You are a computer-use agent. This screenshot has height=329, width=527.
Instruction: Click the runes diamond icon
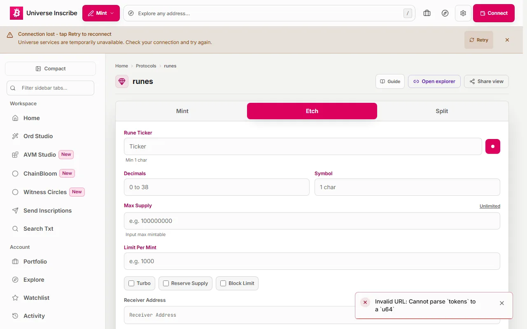122,81
